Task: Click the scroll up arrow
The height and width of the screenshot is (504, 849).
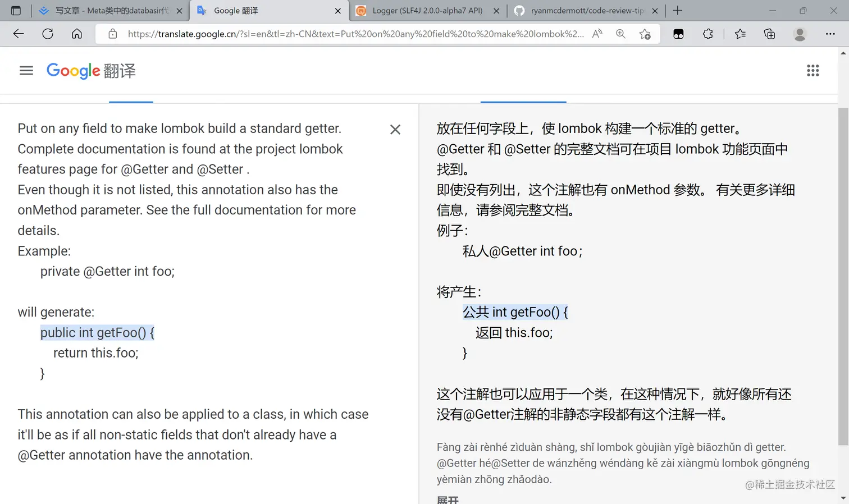Action: (x=843, y=53)
